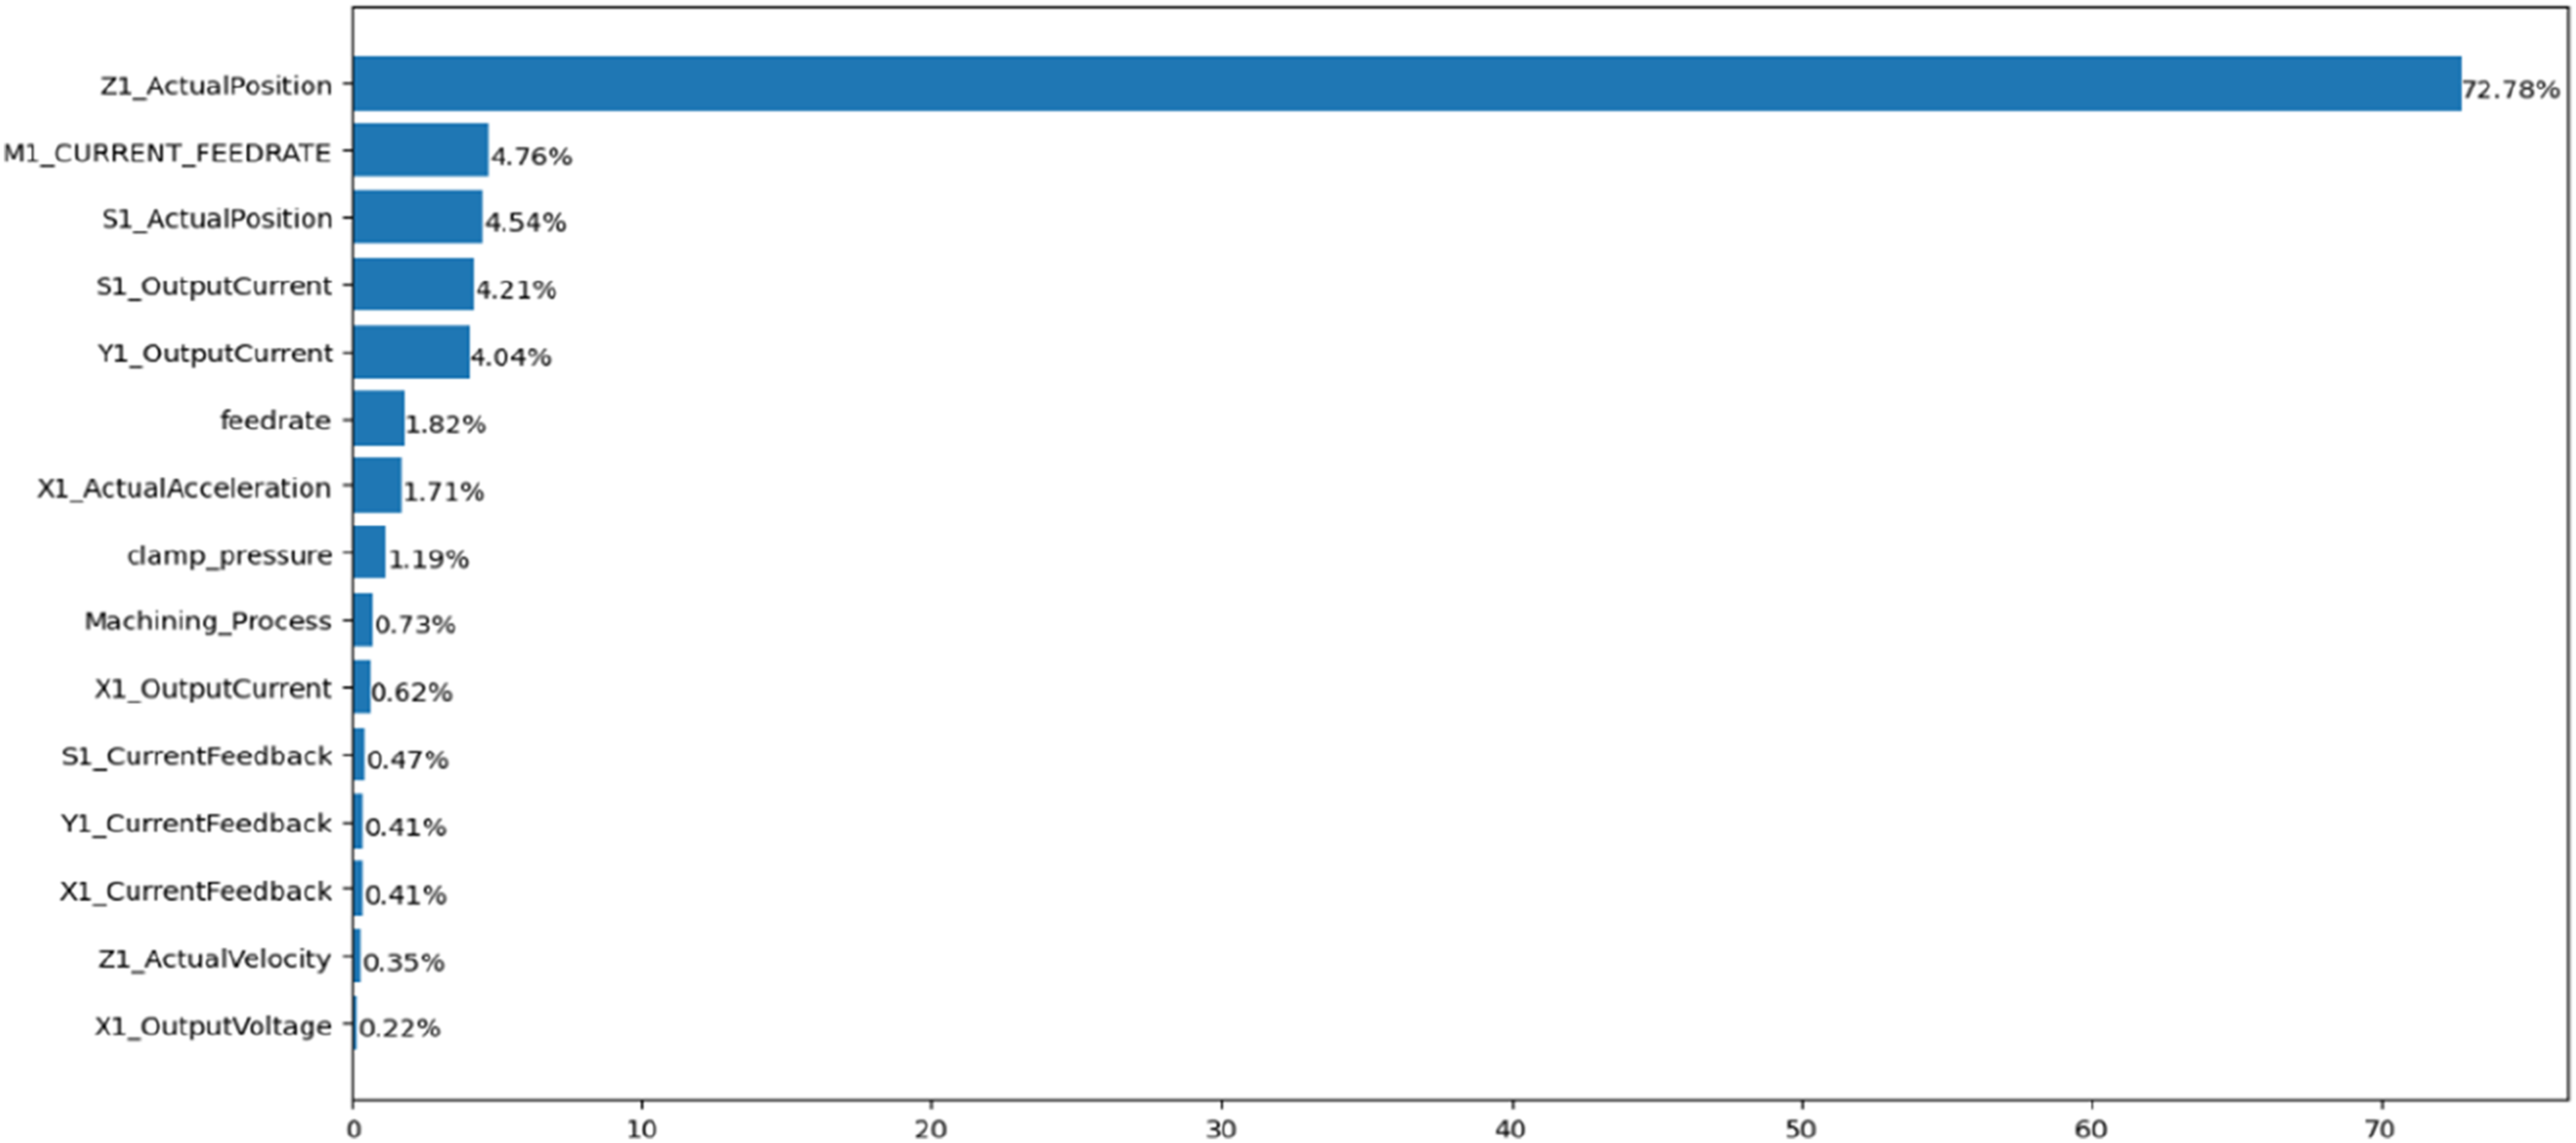Click the X1_OutputCurrent axis label

click(213, 689)
